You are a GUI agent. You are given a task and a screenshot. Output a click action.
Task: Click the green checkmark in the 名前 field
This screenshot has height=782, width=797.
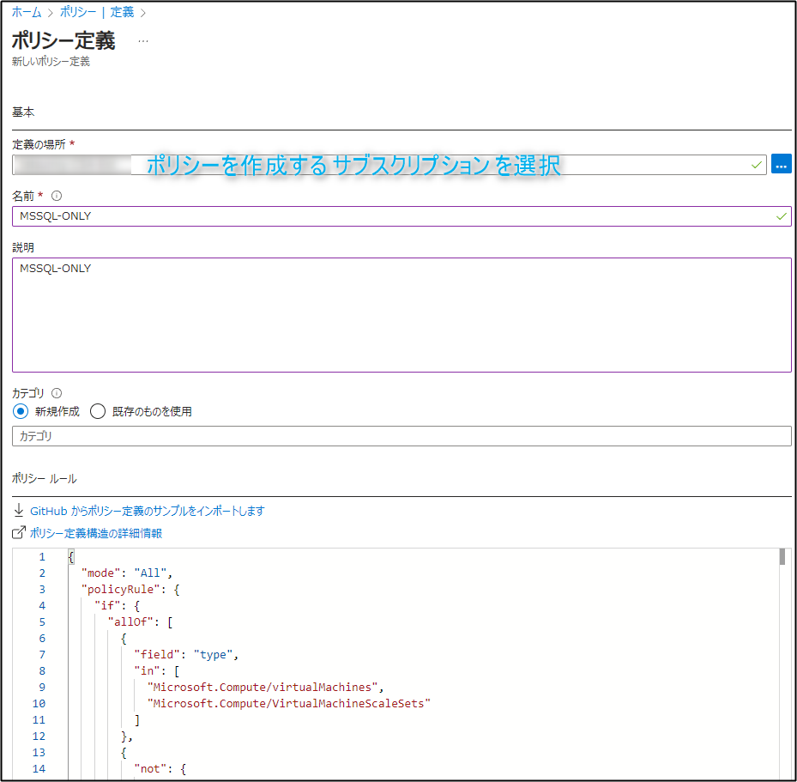coord(782,216)
